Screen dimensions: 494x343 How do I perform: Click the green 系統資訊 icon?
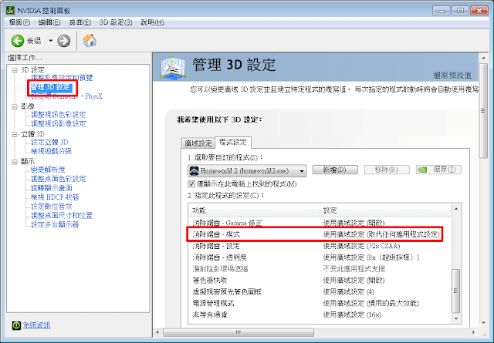point(16,325)
